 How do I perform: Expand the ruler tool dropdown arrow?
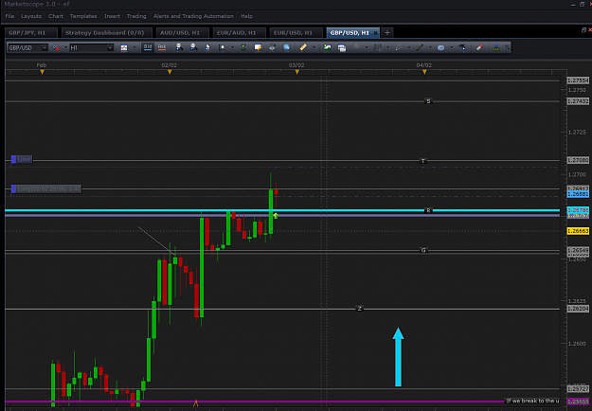pyautogui.click(x=314, y=48)
